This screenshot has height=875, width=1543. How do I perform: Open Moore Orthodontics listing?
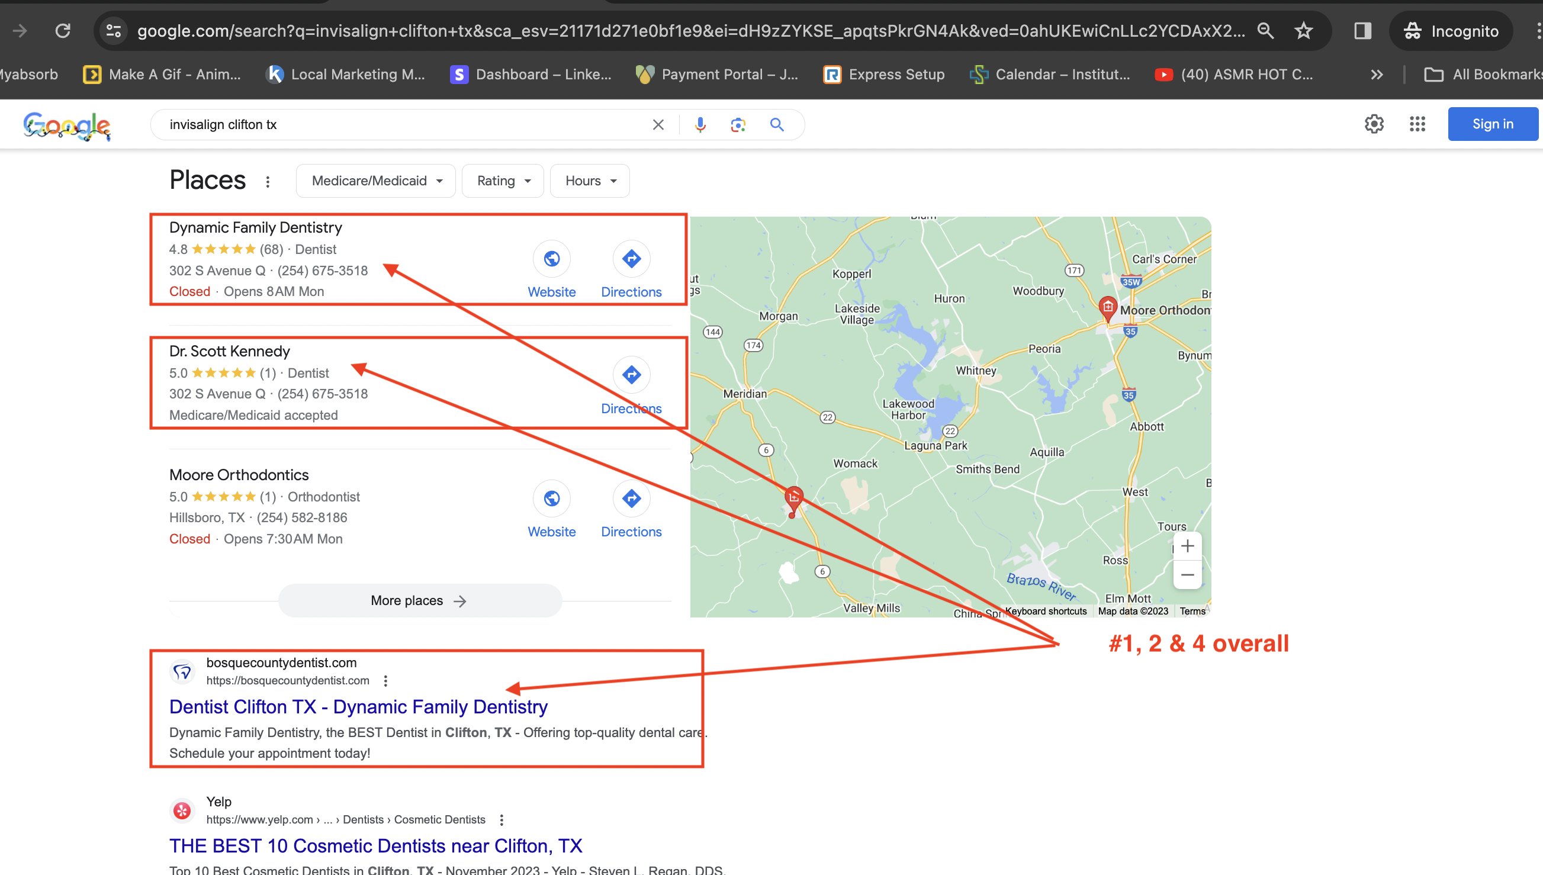pos(239,475)
